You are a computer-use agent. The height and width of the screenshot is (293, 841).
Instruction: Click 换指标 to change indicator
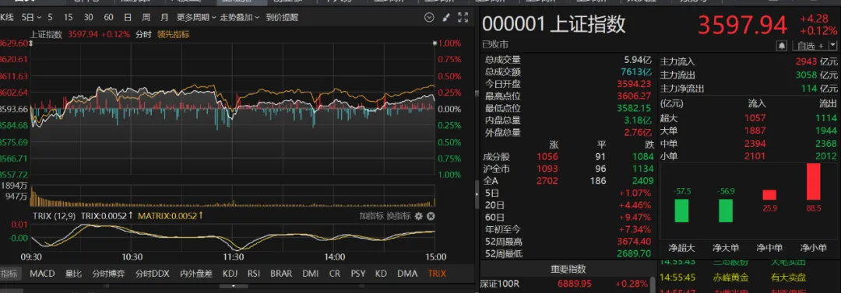[x=399, y=216]
